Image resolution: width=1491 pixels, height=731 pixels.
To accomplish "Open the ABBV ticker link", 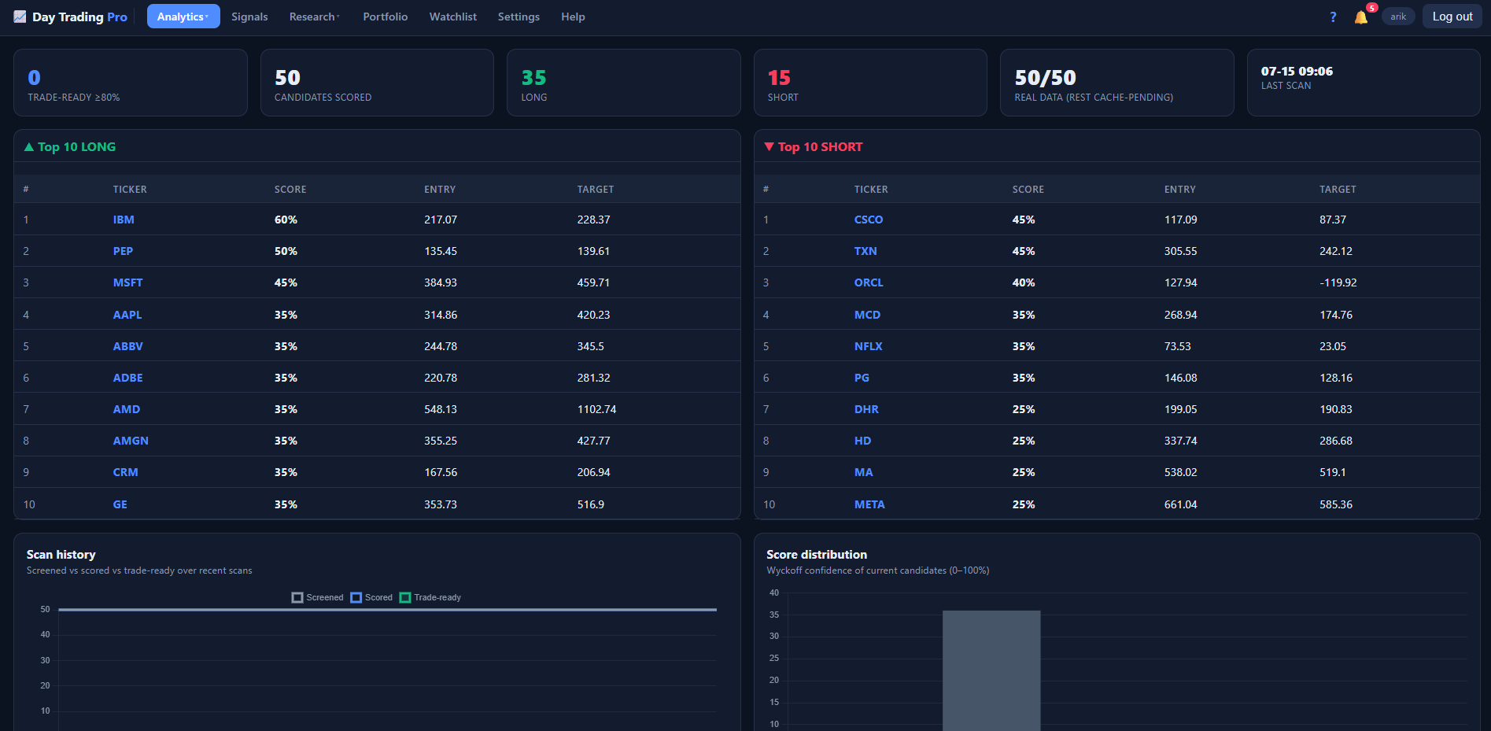I will click(x=127, y=346).
